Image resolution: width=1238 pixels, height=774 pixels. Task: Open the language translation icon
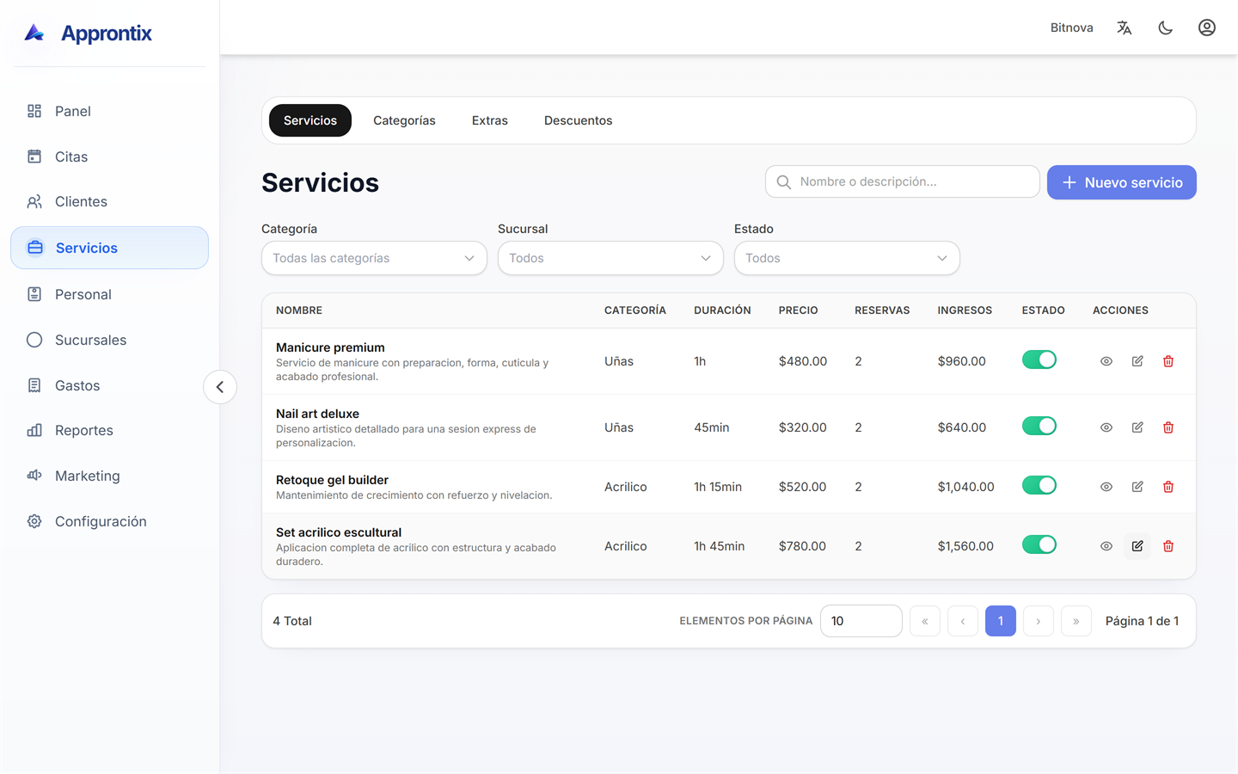1124,28
